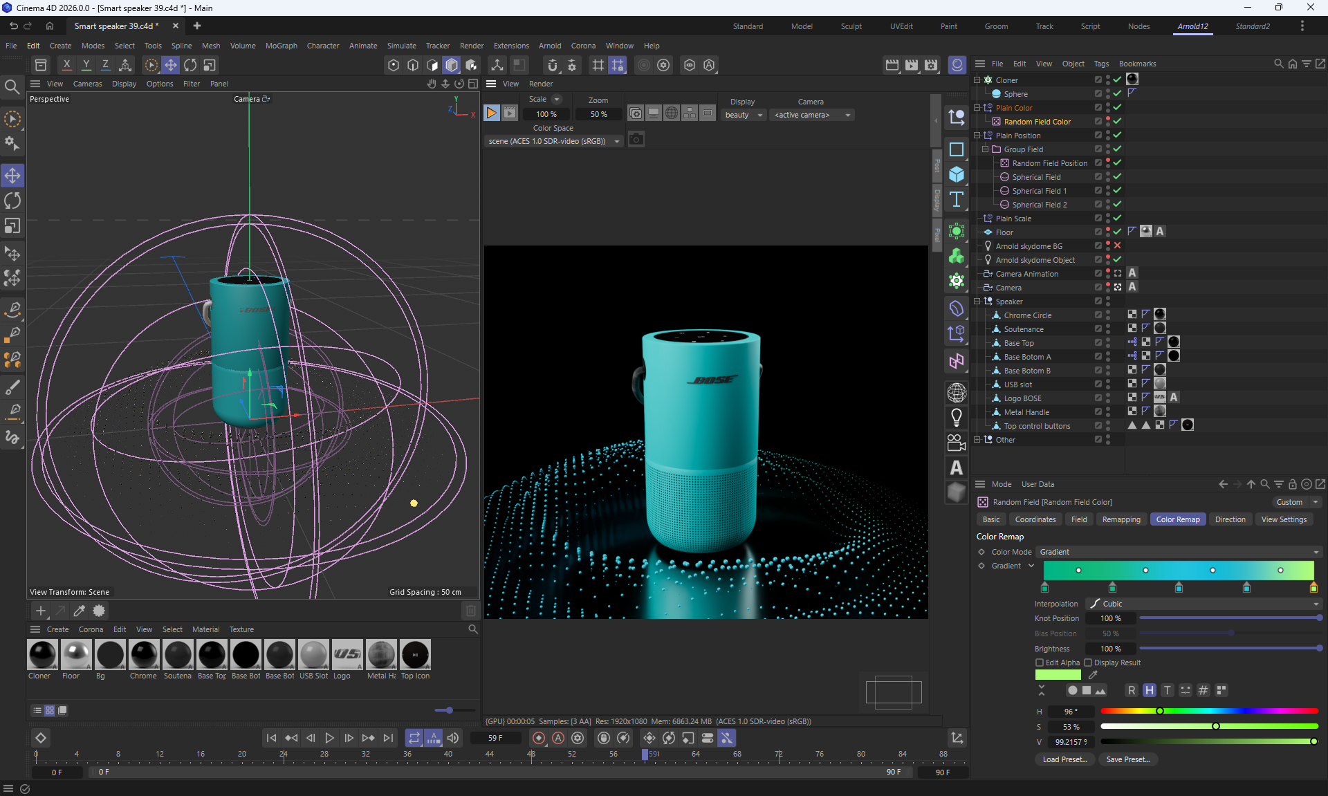The width and height of the screenshot is (1328, 796).
Task: Open the MoGraph menu
Action: point(281,46)
